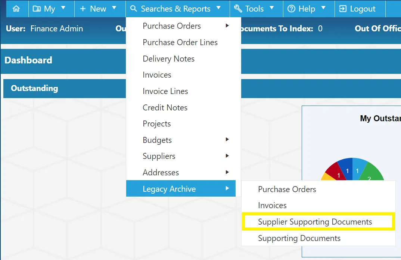Viewport: 401px width, 260px height.
Task: Select Purchase Order Lines menu item
Action: tap(181, 42)
